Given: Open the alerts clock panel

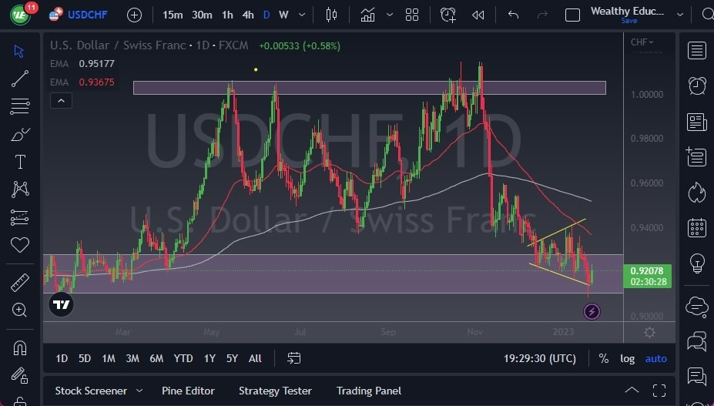Looking at the screenshot, I should pyautogui.click(x=697, y=86).
